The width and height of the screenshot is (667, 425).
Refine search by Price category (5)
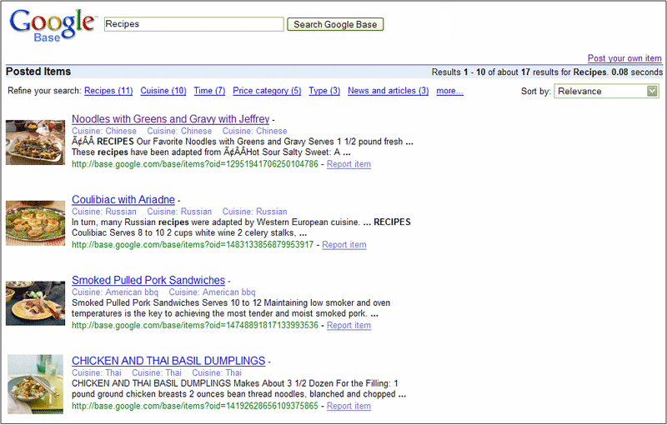point(267,91)
